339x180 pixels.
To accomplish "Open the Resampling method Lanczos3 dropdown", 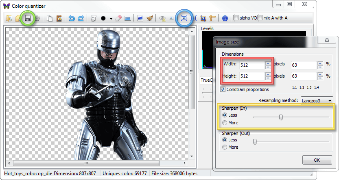I will click(317, 101).
